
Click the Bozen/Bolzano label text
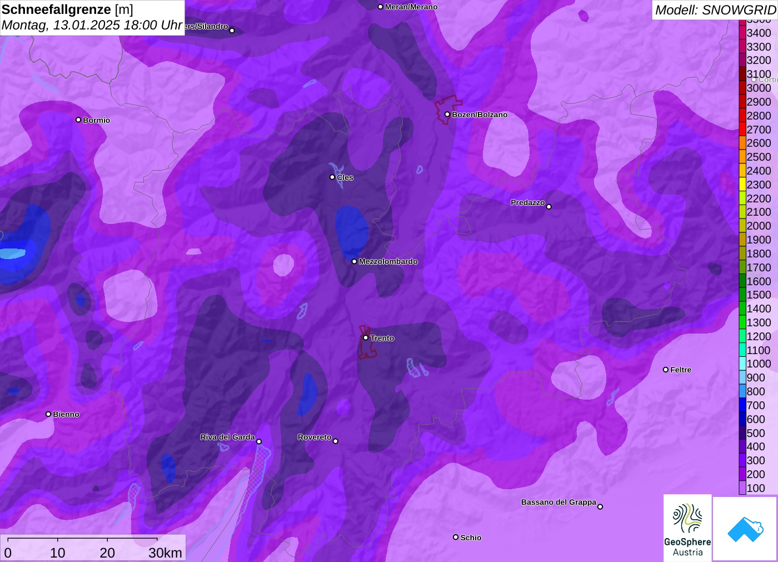[480, 115]
